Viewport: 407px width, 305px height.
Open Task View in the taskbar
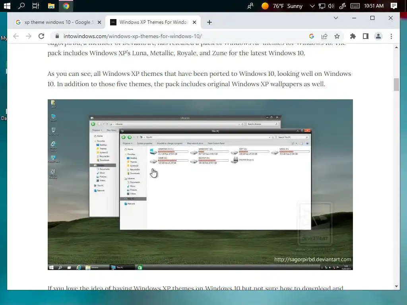click(x=36, y=6)
